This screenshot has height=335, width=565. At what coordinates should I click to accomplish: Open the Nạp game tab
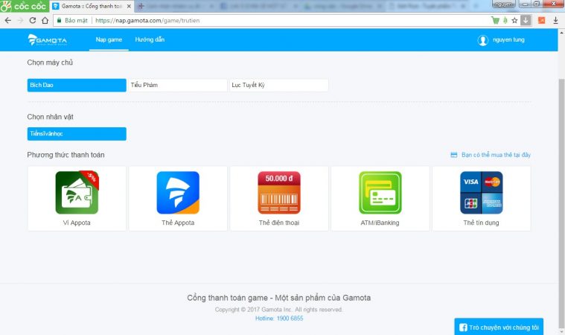coord(109,39)
